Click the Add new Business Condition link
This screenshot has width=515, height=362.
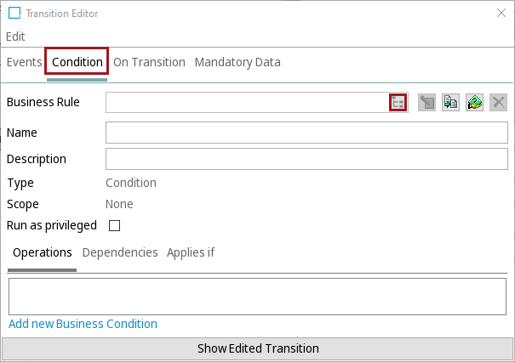point(83,324)
